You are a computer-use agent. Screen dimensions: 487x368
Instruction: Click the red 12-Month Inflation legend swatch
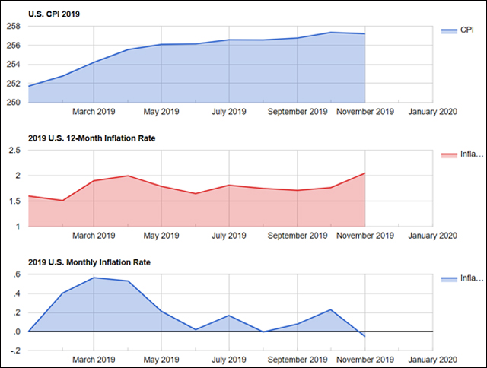pyautogui.click(x=449, y=154)
